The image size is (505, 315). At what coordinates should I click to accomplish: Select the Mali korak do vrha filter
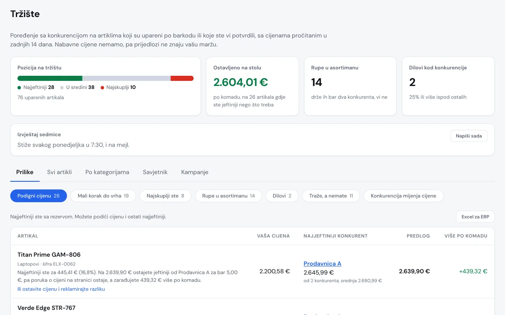103,196
